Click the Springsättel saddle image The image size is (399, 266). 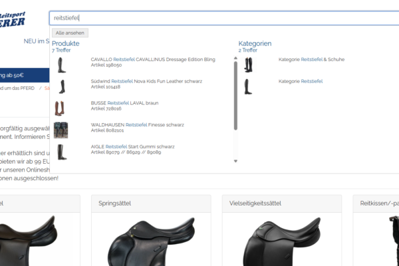click(151, 241)
